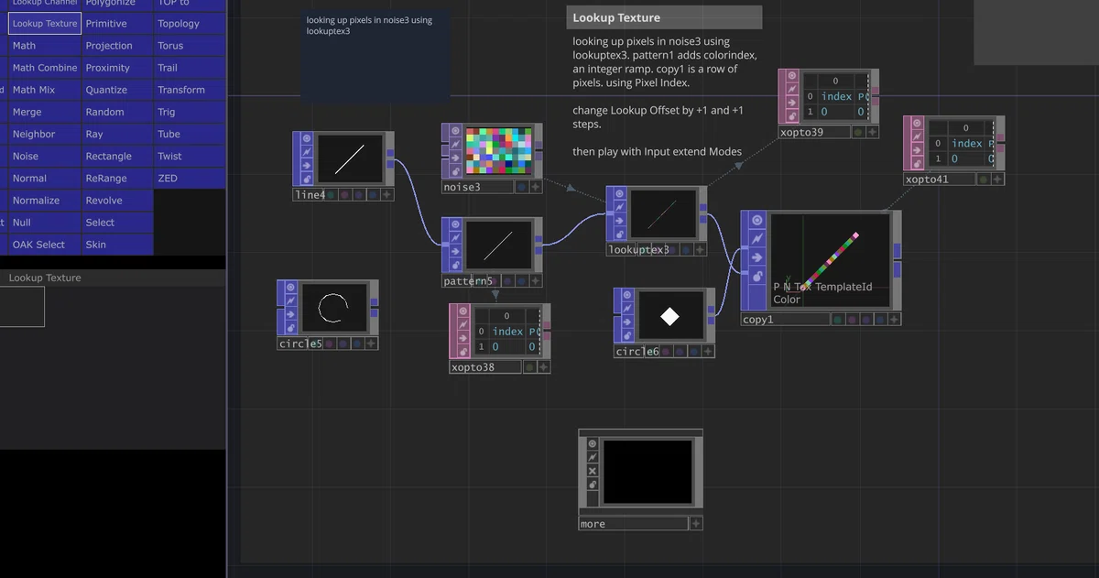The image size is (1099, 578).
Task: Lock the copy1 node
Action: click(757, 276)
